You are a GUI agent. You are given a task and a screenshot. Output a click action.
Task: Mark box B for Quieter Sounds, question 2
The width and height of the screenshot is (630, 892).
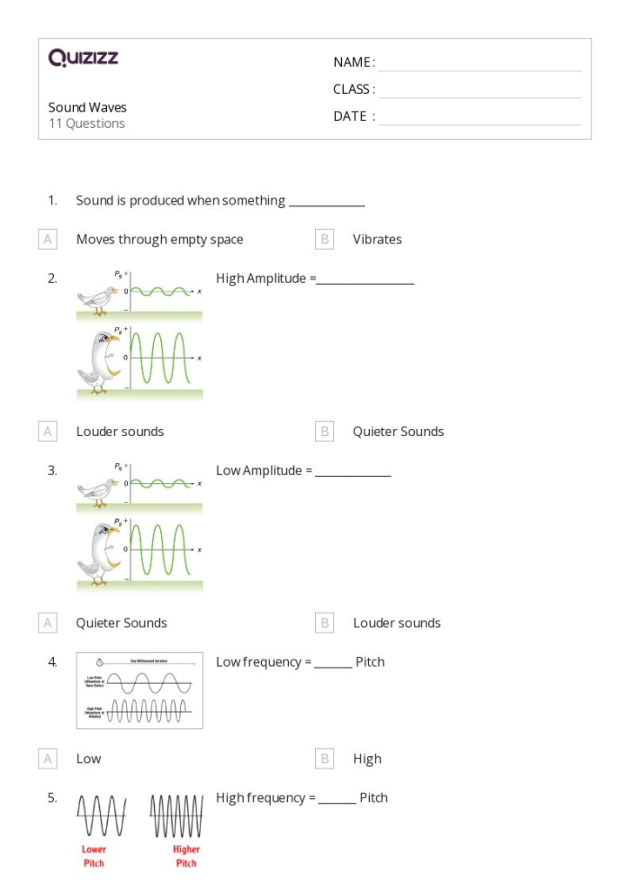tap(325, 432)
